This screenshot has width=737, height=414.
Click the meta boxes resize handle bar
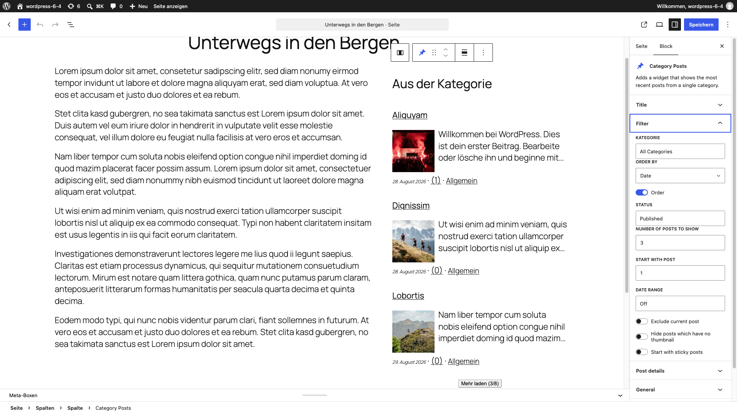point(315,395)
